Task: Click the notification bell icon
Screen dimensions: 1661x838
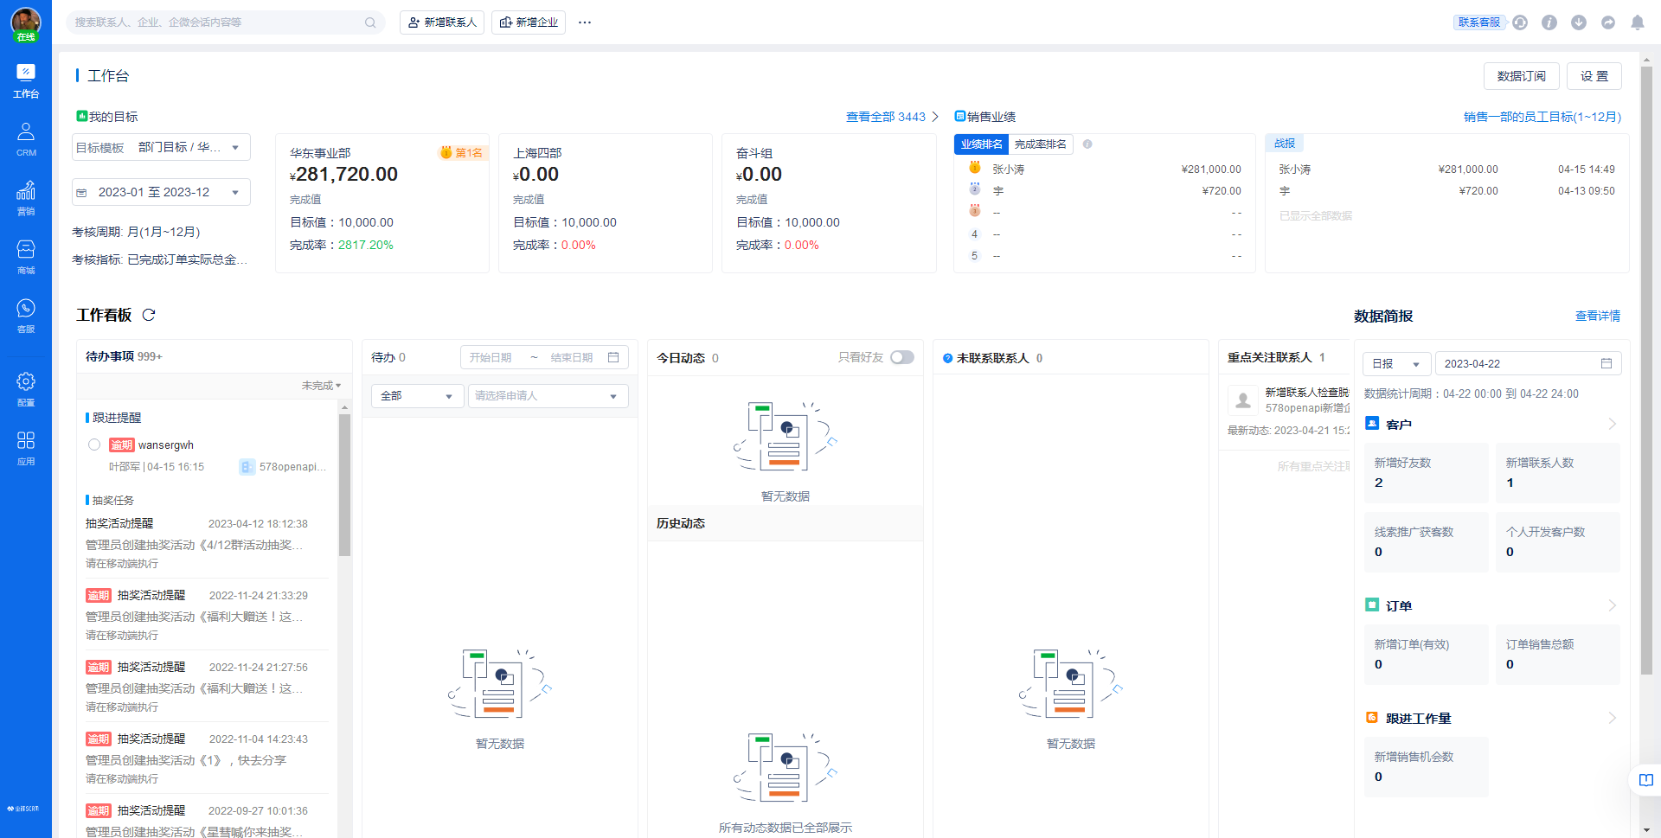Action: point(1637,22)
